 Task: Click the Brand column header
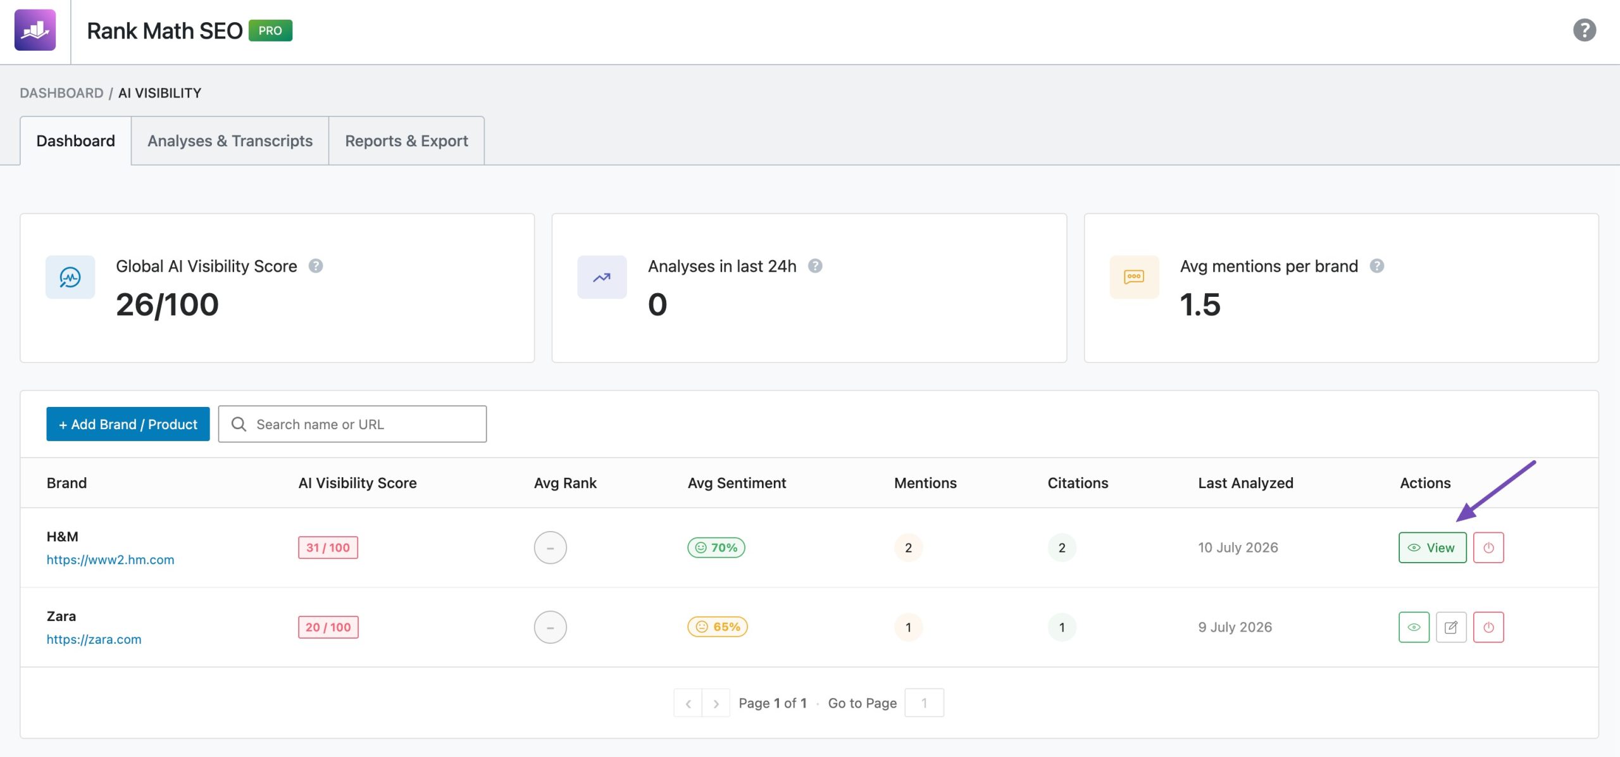click(x=66, y=483)
